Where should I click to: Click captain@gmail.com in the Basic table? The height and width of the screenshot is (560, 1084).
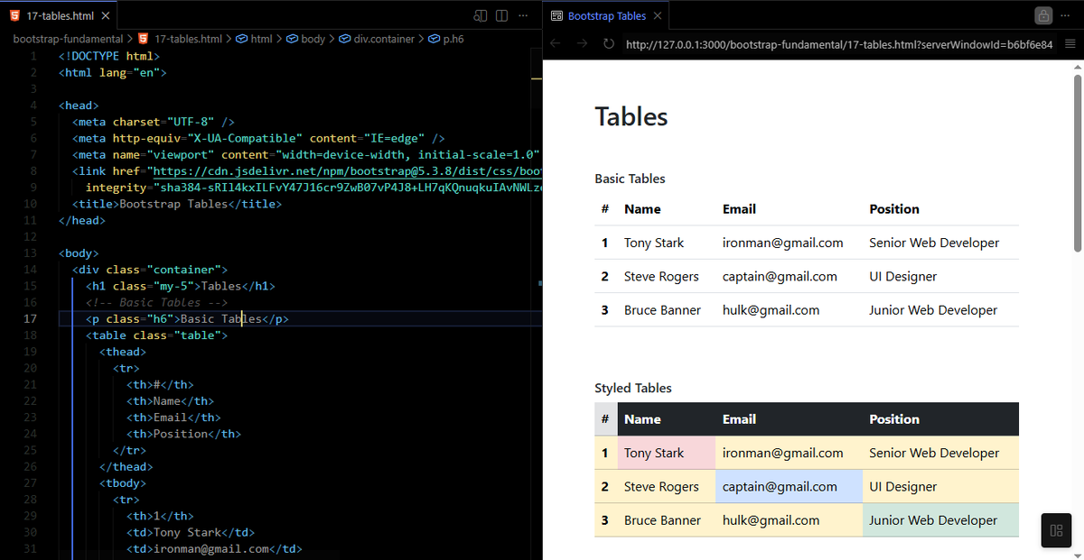(780, 276)
